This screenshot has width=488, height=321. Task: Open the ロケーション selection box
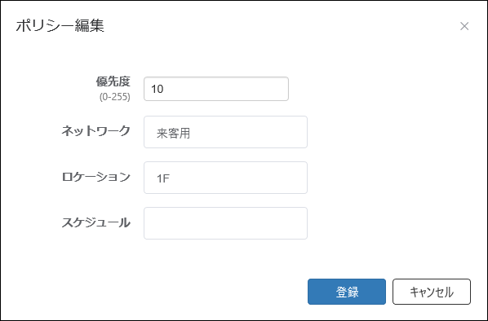[x=225, y=178]
